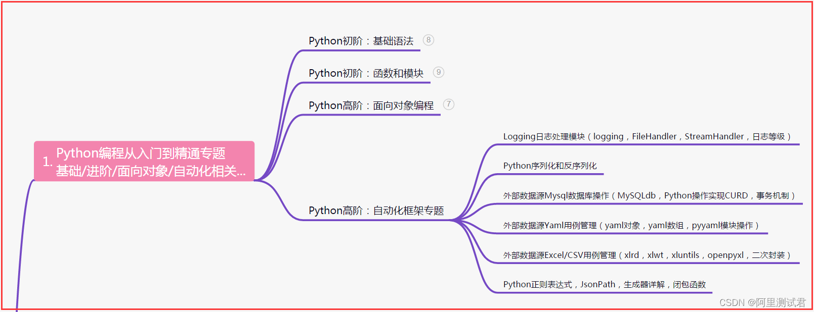This screenshot has width=814, height=312.
Task: Click the 事务机制 text in Mysql node
Action: click(x=773, y=195)
